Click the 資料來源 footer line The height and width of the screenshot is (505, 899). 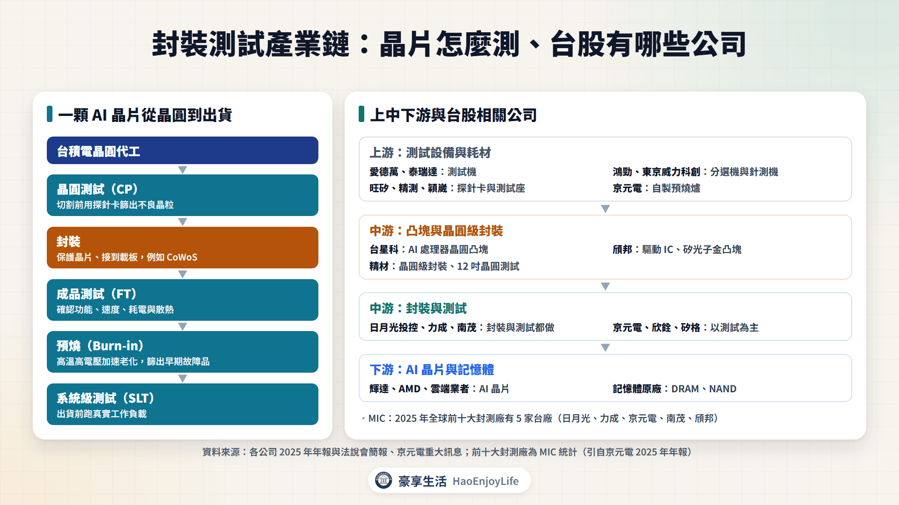[x=447, y=452]
